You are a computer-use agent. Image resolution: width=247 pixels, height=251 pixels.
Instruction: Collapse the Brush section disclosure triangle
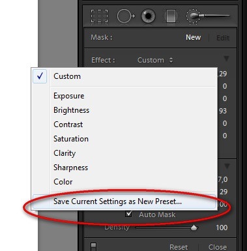227,166
